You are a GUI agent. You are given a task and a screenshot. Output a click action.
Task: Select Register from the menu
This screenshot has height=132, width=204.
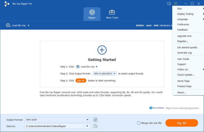[183, 41]
